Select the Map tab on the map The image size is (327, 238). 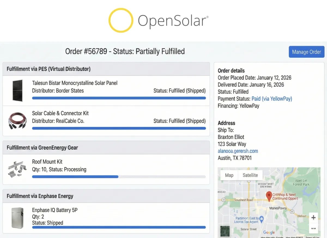pyautogui.click(x=229, y=175)
